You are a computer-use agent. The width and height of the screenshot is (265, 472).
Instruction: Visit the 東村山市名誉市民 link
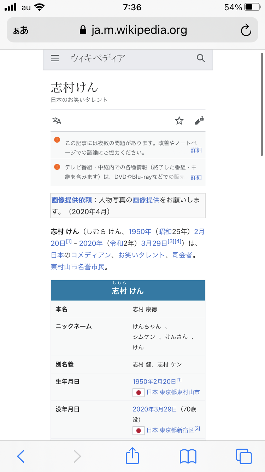(78, 267)
